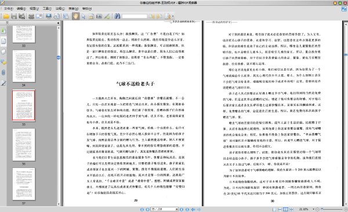Screen dimensions: 348x212
Task: Open the zoom percentage dropdown
Action: click(x=313, y=209)
